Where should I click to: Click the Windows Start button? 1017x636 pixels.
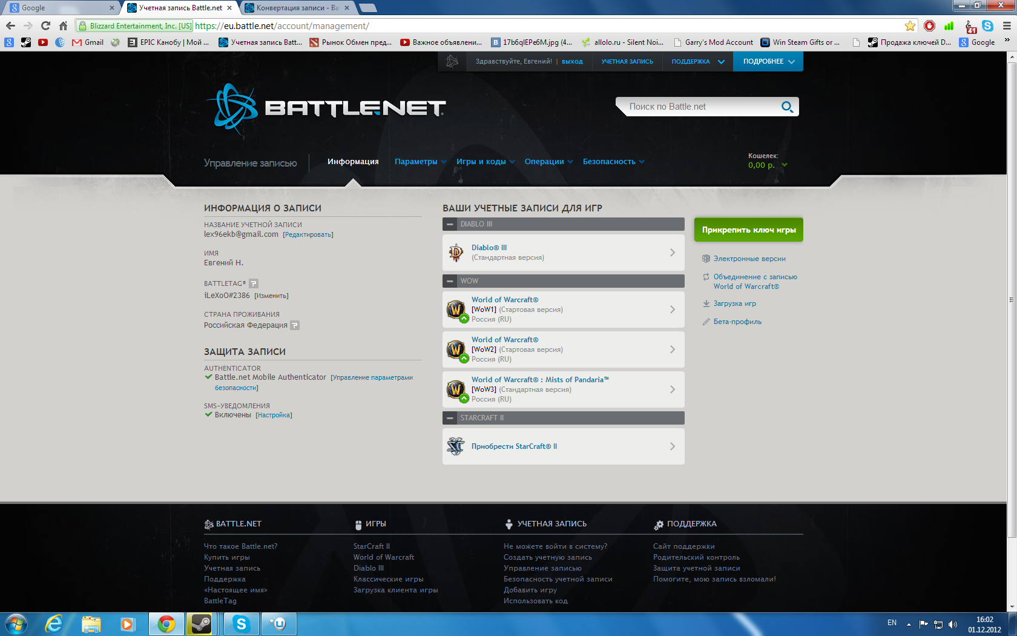coord(16,624)
